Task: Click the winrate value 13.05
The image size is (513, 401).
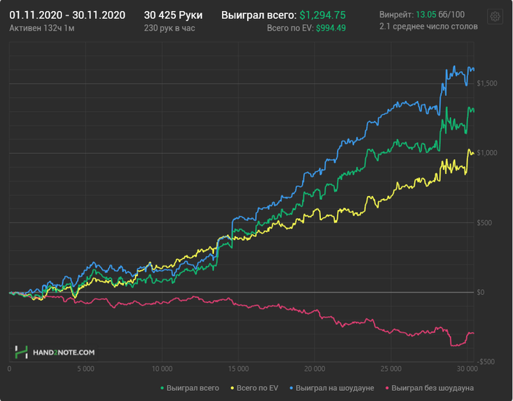Action: (426, 15)
